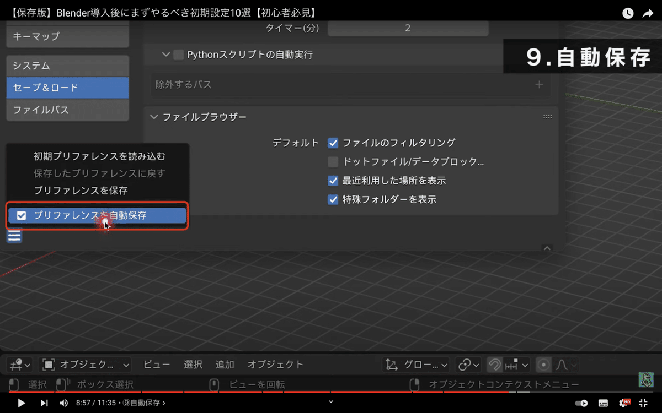
Task: Exit full screen mode
Action: click(x=643, y=403)
